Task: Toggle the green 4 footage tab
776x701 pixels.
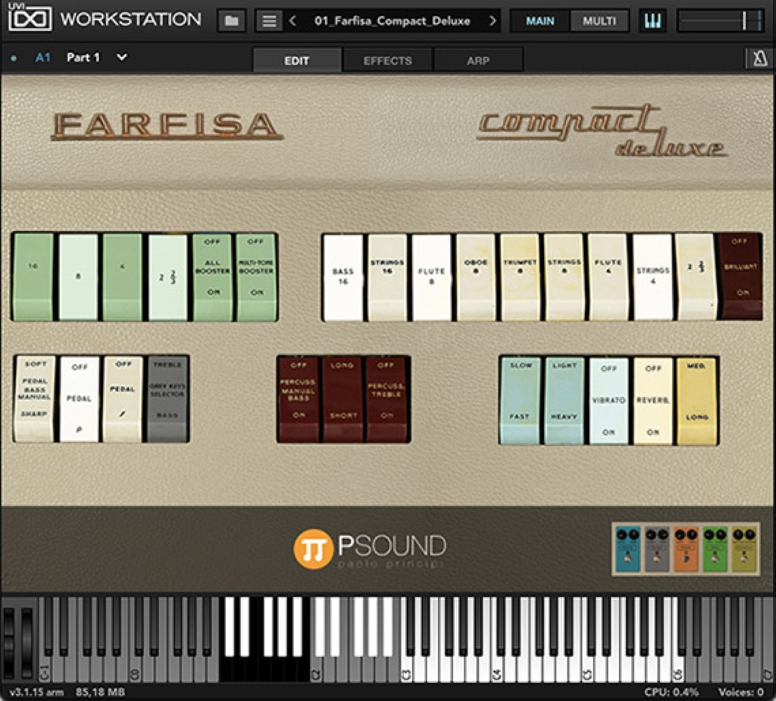Action: click(122, 277)
